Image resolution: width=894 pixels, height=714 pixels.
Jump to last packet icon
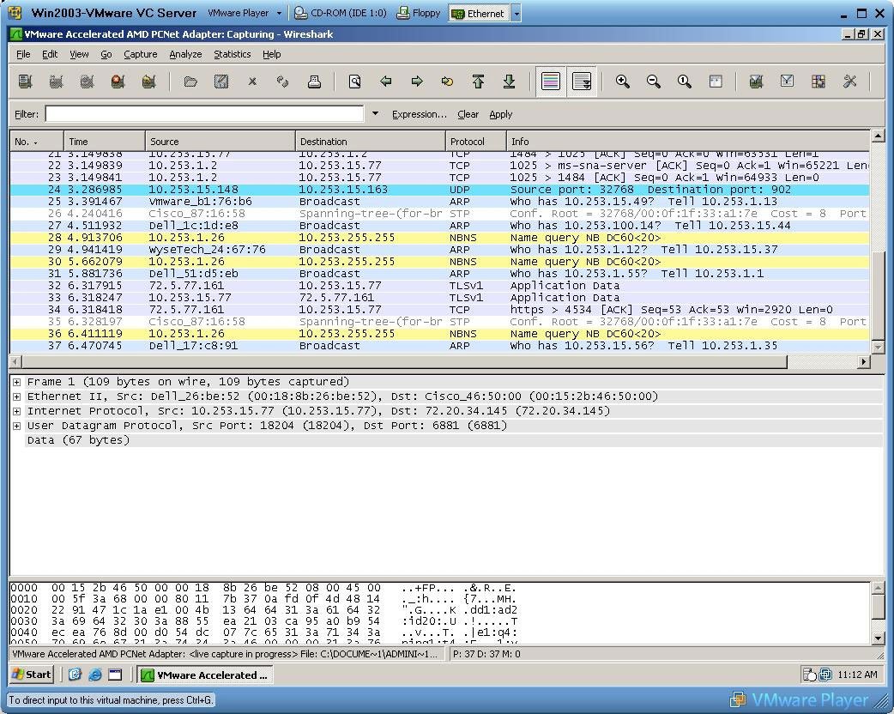pos(509,82)
